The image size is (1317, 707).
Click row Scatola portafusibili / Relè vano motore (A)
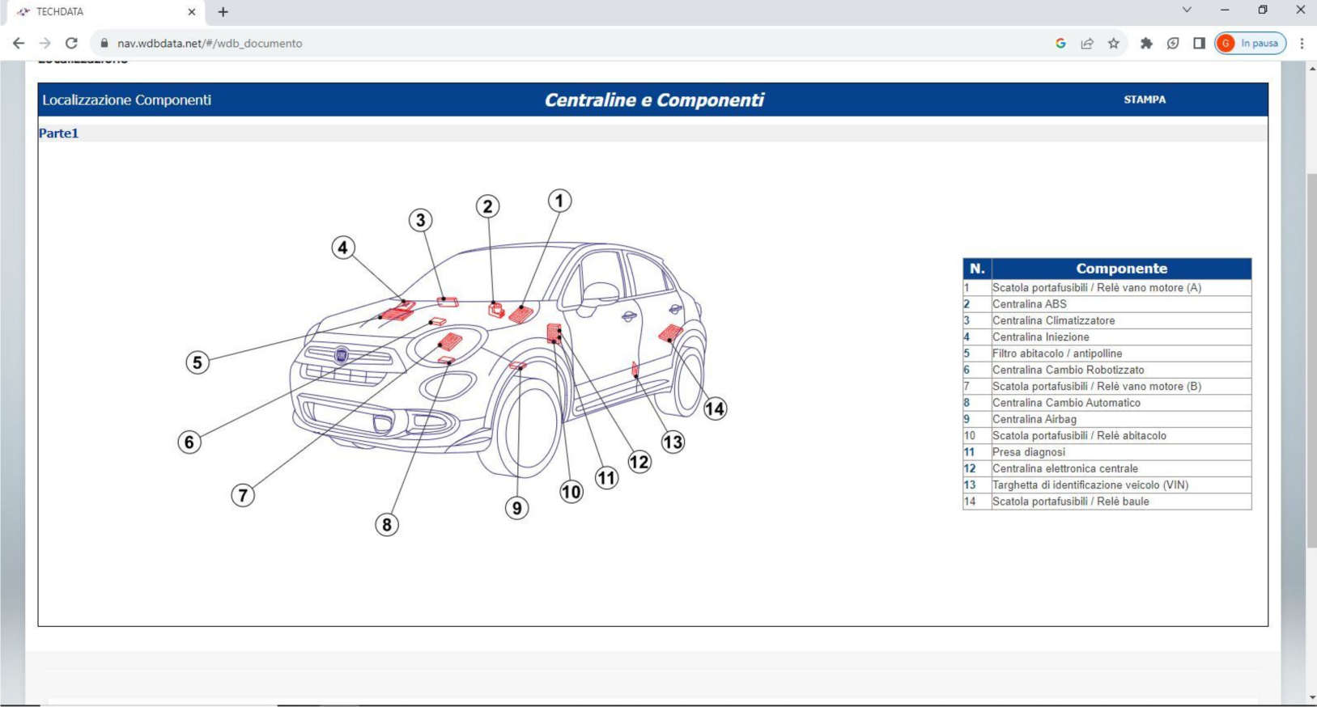pos(1107,288)
